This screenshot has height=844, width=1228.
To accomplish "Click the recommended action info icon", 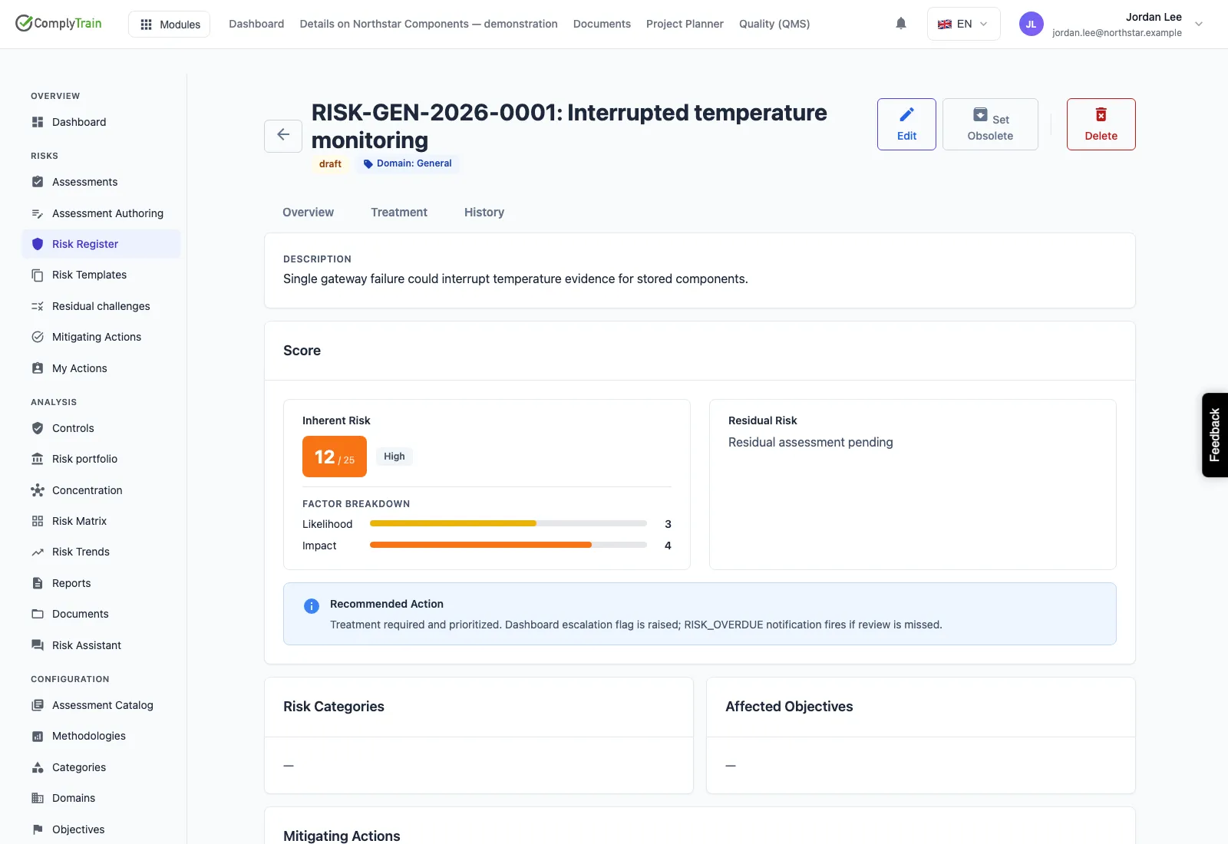I will click(312, 606).
